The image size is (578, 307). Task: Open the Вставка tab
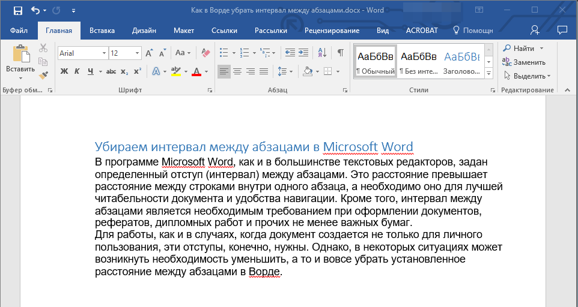102,31
